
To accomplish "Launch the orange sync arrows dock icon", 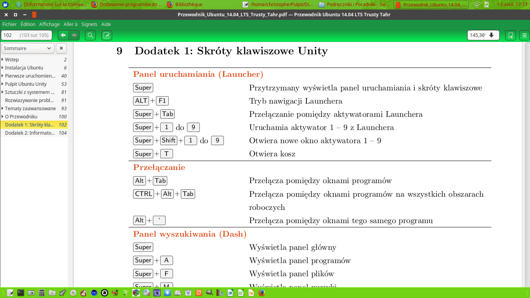I will [199, 293].
